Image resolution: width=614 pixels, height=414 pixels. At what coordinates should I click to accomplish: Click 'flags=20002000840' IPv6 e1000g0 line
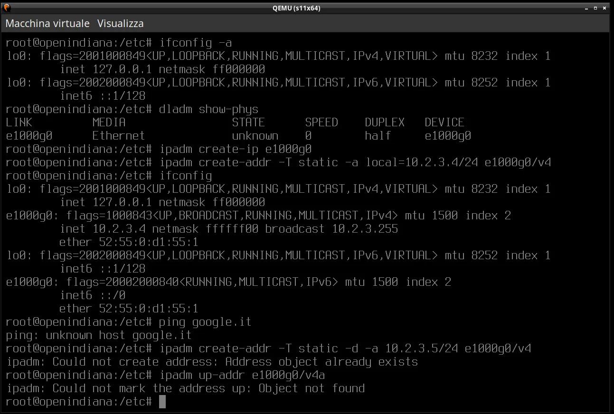(122, 282)
